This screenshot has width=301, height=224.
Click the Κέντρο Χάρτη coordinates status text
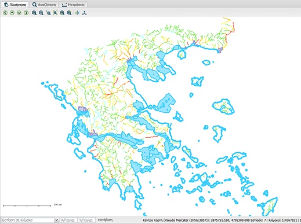222,220
